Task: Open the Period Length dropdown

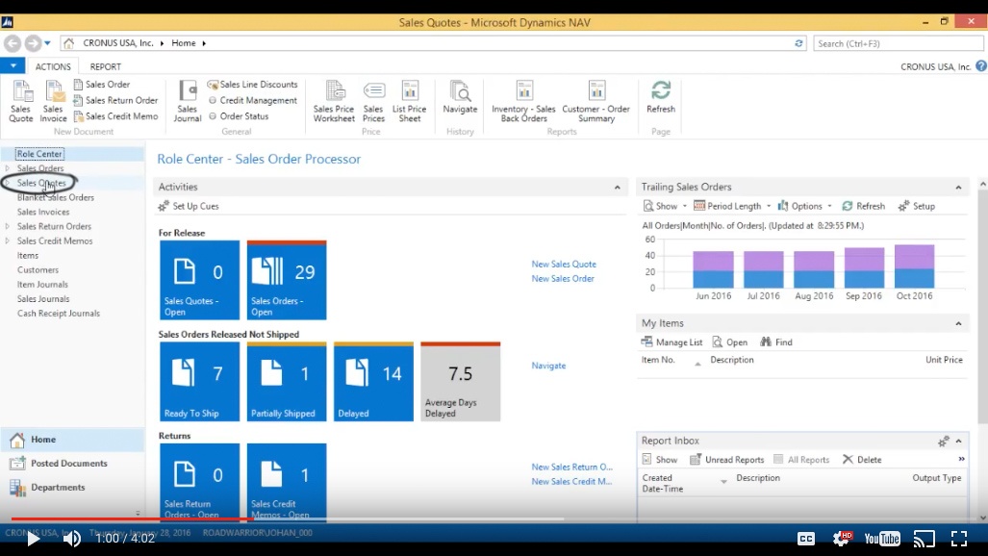Action: pos(732,206)
